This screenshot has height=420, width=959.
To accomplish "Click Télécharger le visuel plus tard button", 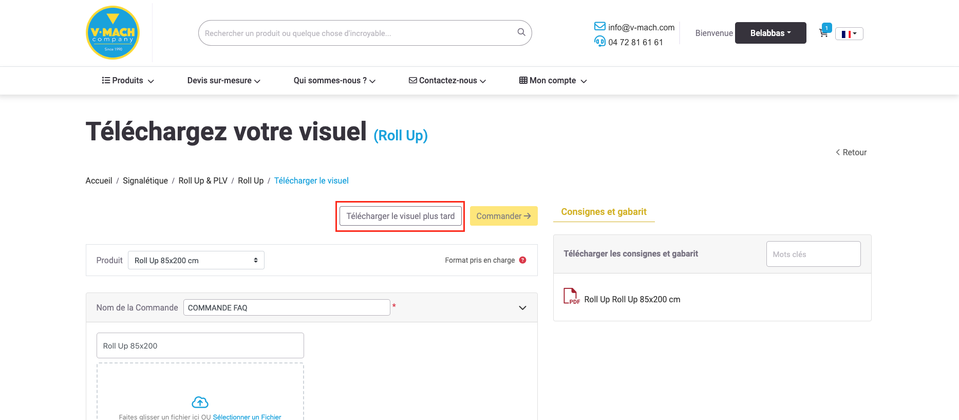I will [400, 216].
